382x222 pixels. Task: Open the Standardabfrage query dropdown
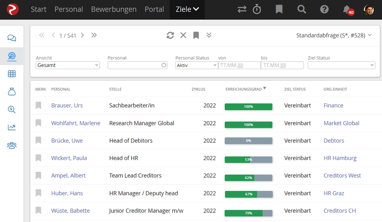(334, 36)
